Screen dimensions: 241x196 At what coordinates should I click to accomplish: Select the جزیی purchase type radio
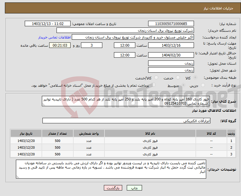point(203,85)
